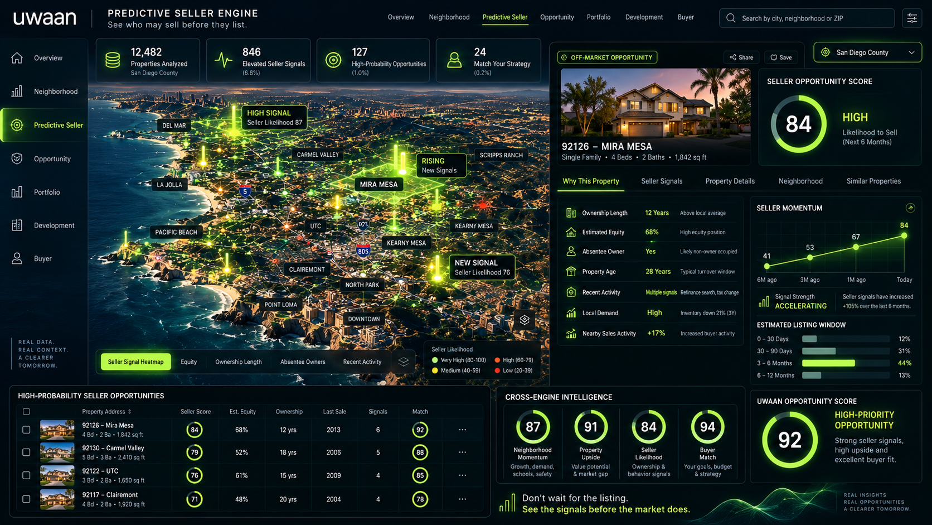This screenshot has height=525, width=932.
Task: Click the search magnifier icon
Action: [x=731, y=18]
